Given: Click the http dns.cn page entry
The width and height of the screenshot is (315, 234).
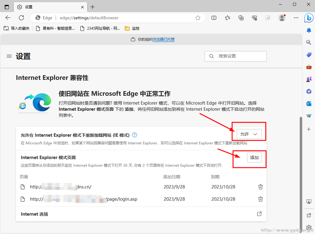Looking at the screenshot, I should click(60, 187).
